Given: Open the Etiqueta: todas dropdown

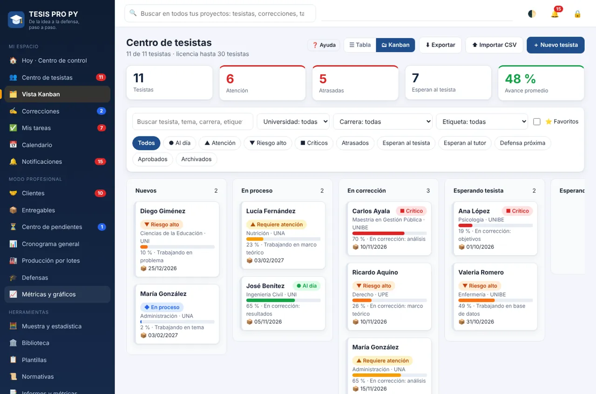Looking at the screenshot, I should (x=482, y=121).
